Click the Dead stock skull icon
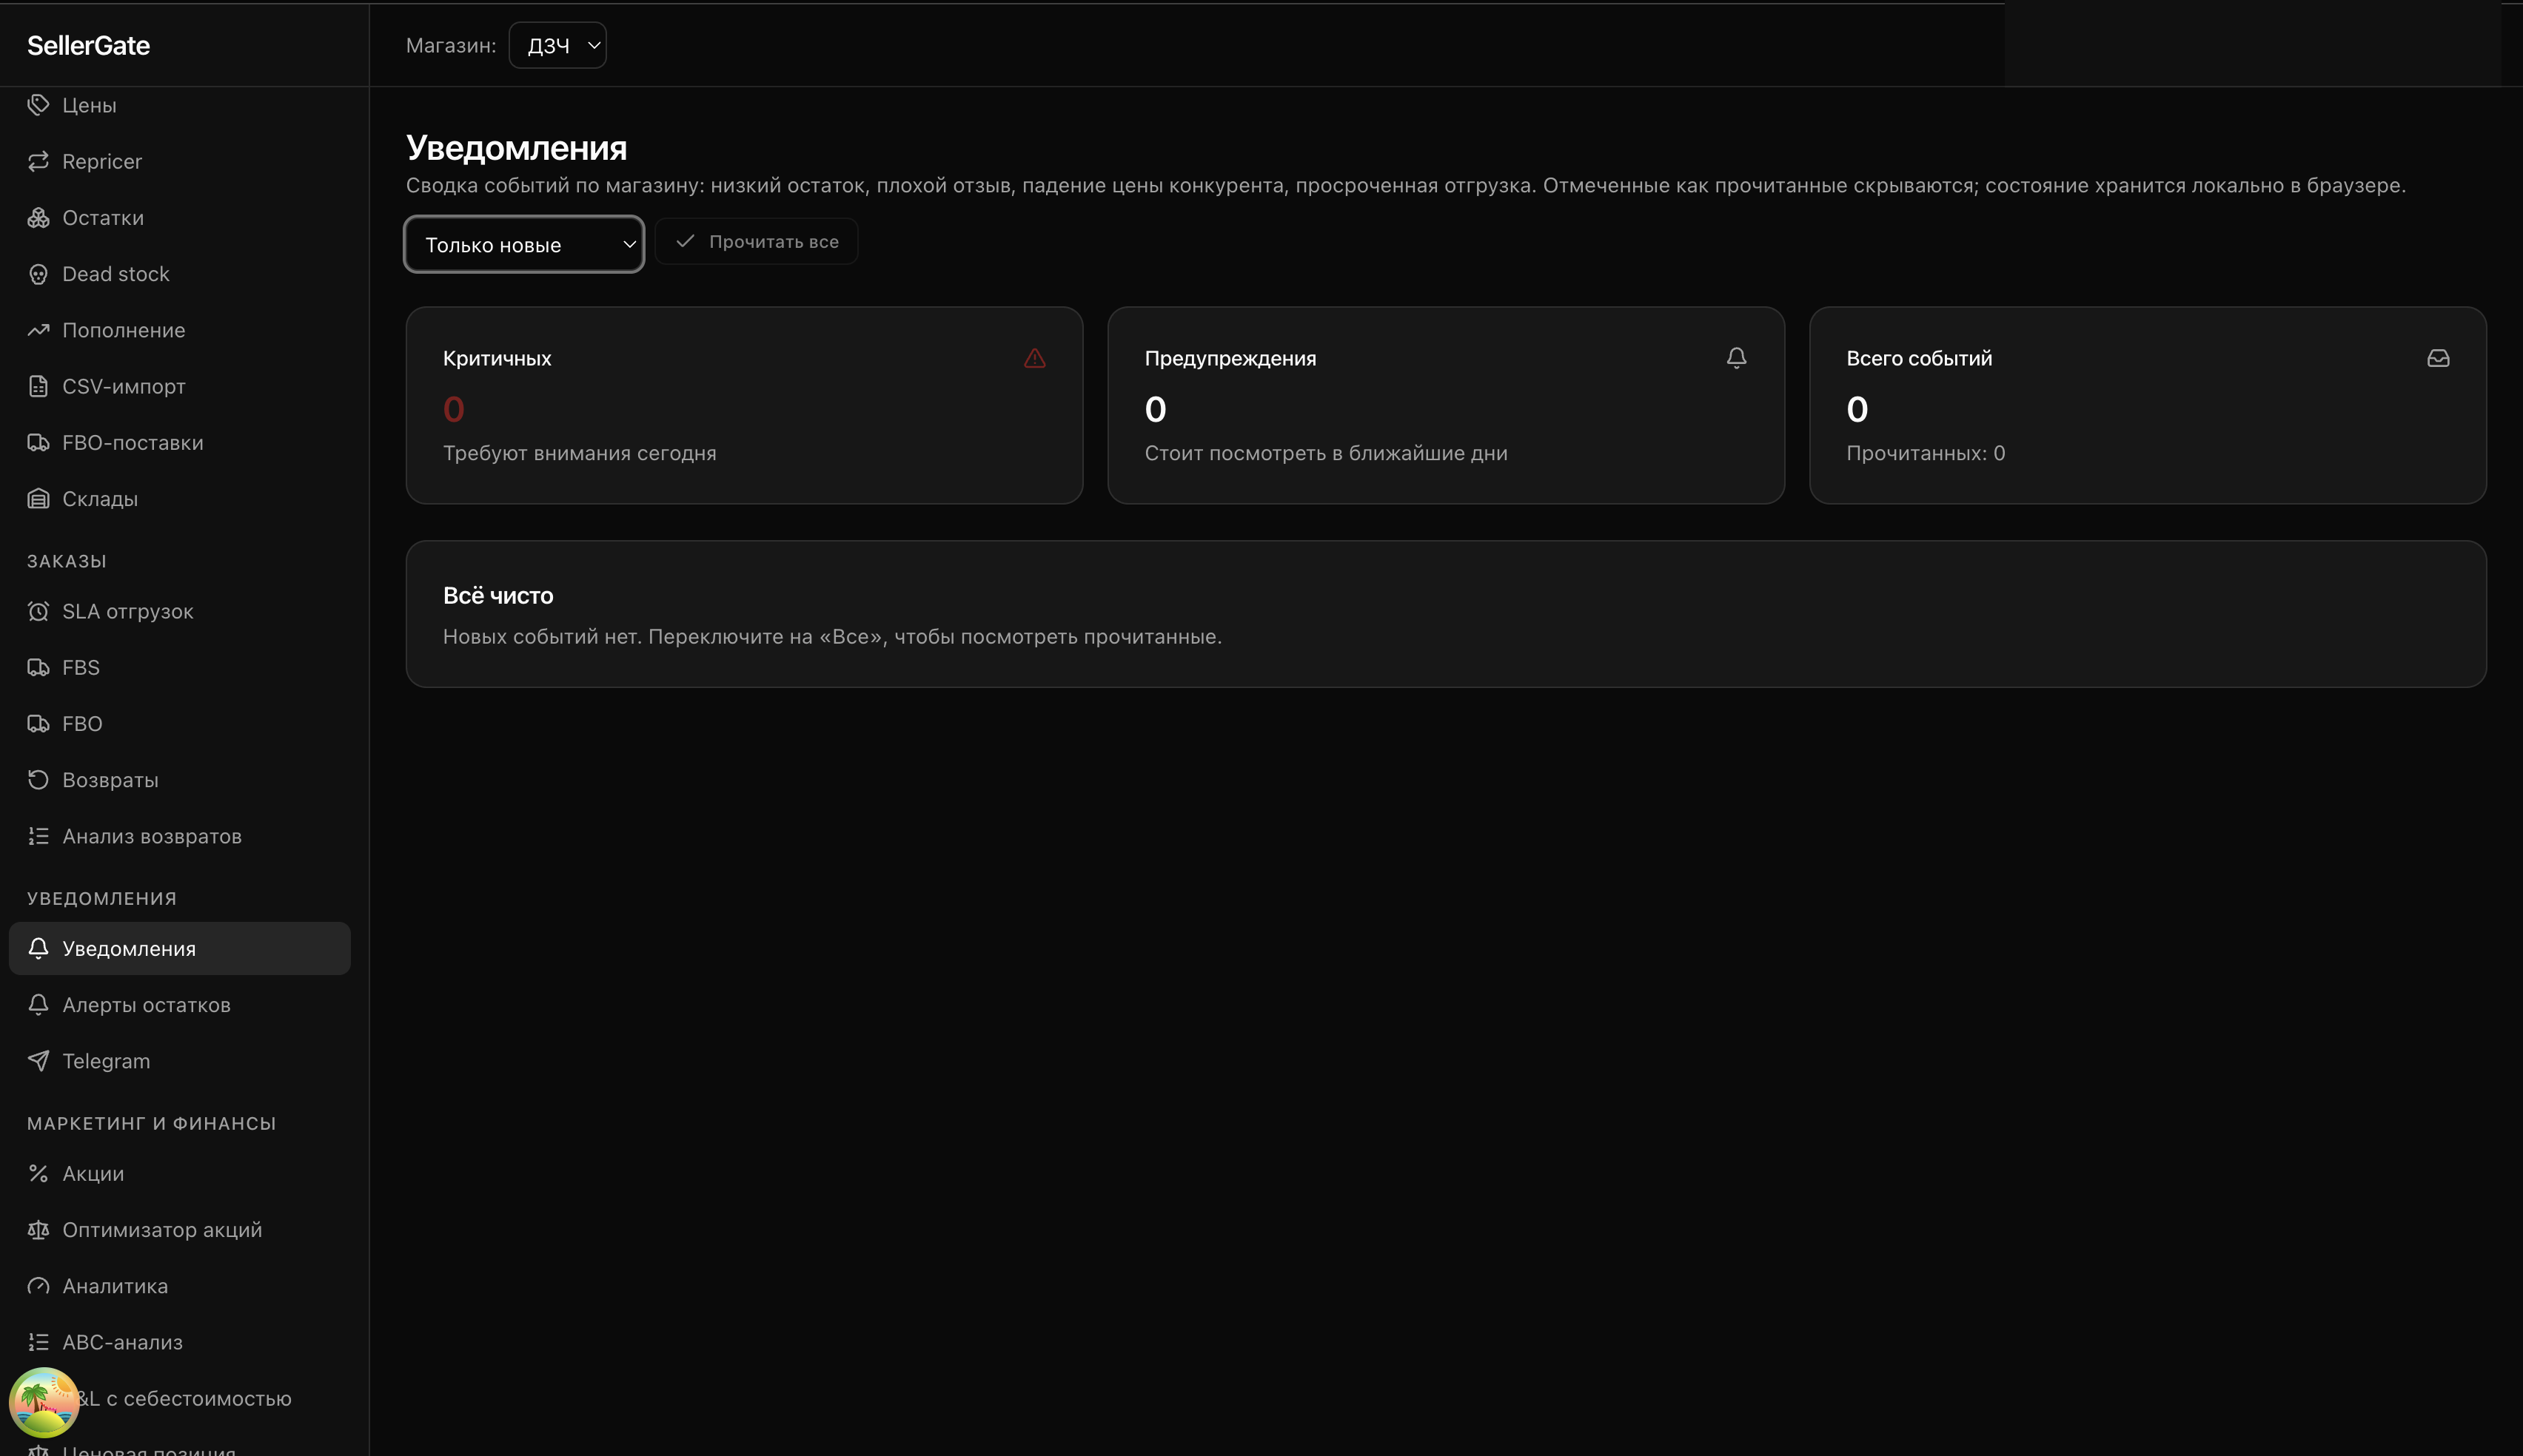The image size is (2523, 1456). [38, 274]
